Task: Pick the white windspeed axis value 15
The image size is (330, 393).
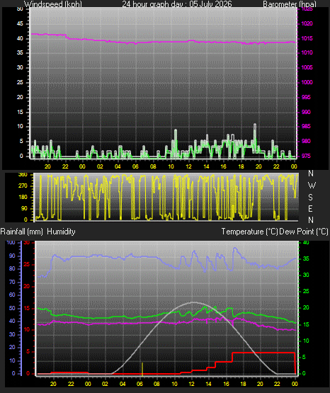Action: [20, 112]
